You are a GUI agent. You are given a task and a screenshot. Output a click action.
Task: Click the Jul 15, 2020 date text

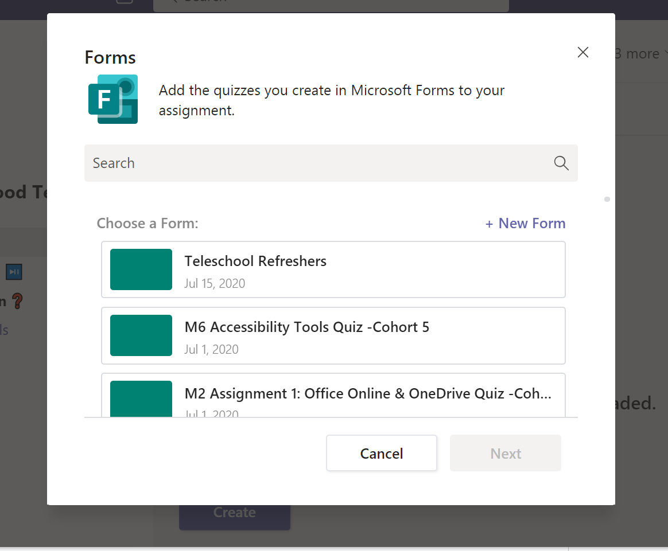coord(215,283)
